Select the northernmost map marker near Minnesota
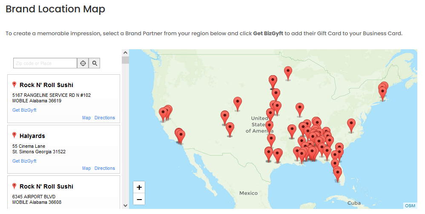 click(288, 73)
